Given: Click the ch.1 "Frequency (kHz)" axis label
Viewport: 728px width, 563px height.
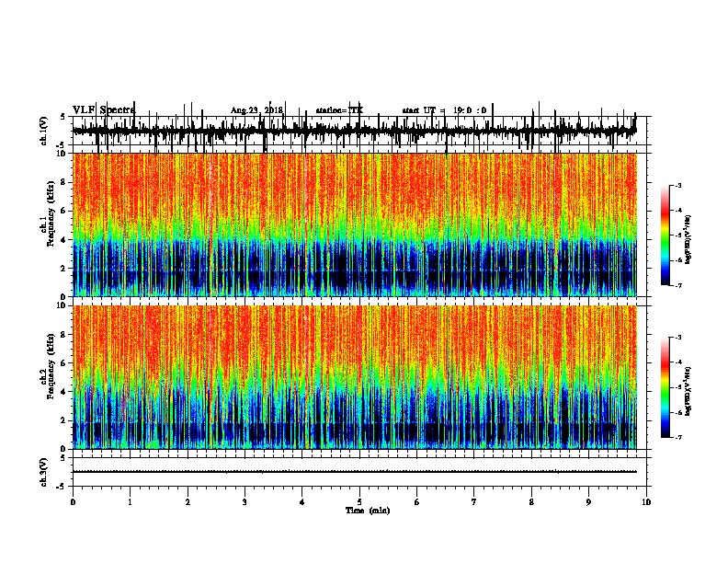Looking at the screenshot, I should [x=51, y=213].
